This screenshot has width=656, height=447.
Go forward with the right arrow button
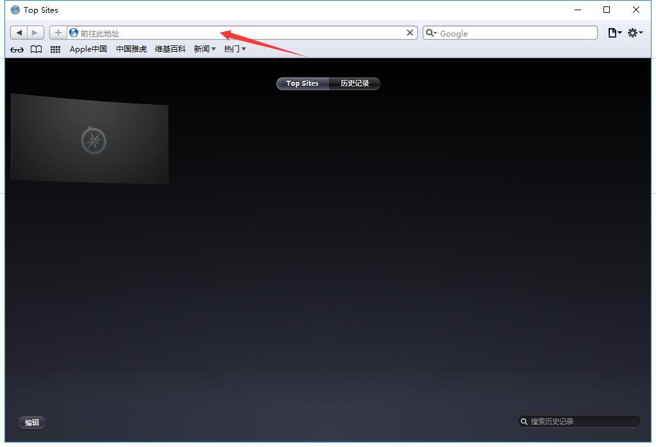35,33
